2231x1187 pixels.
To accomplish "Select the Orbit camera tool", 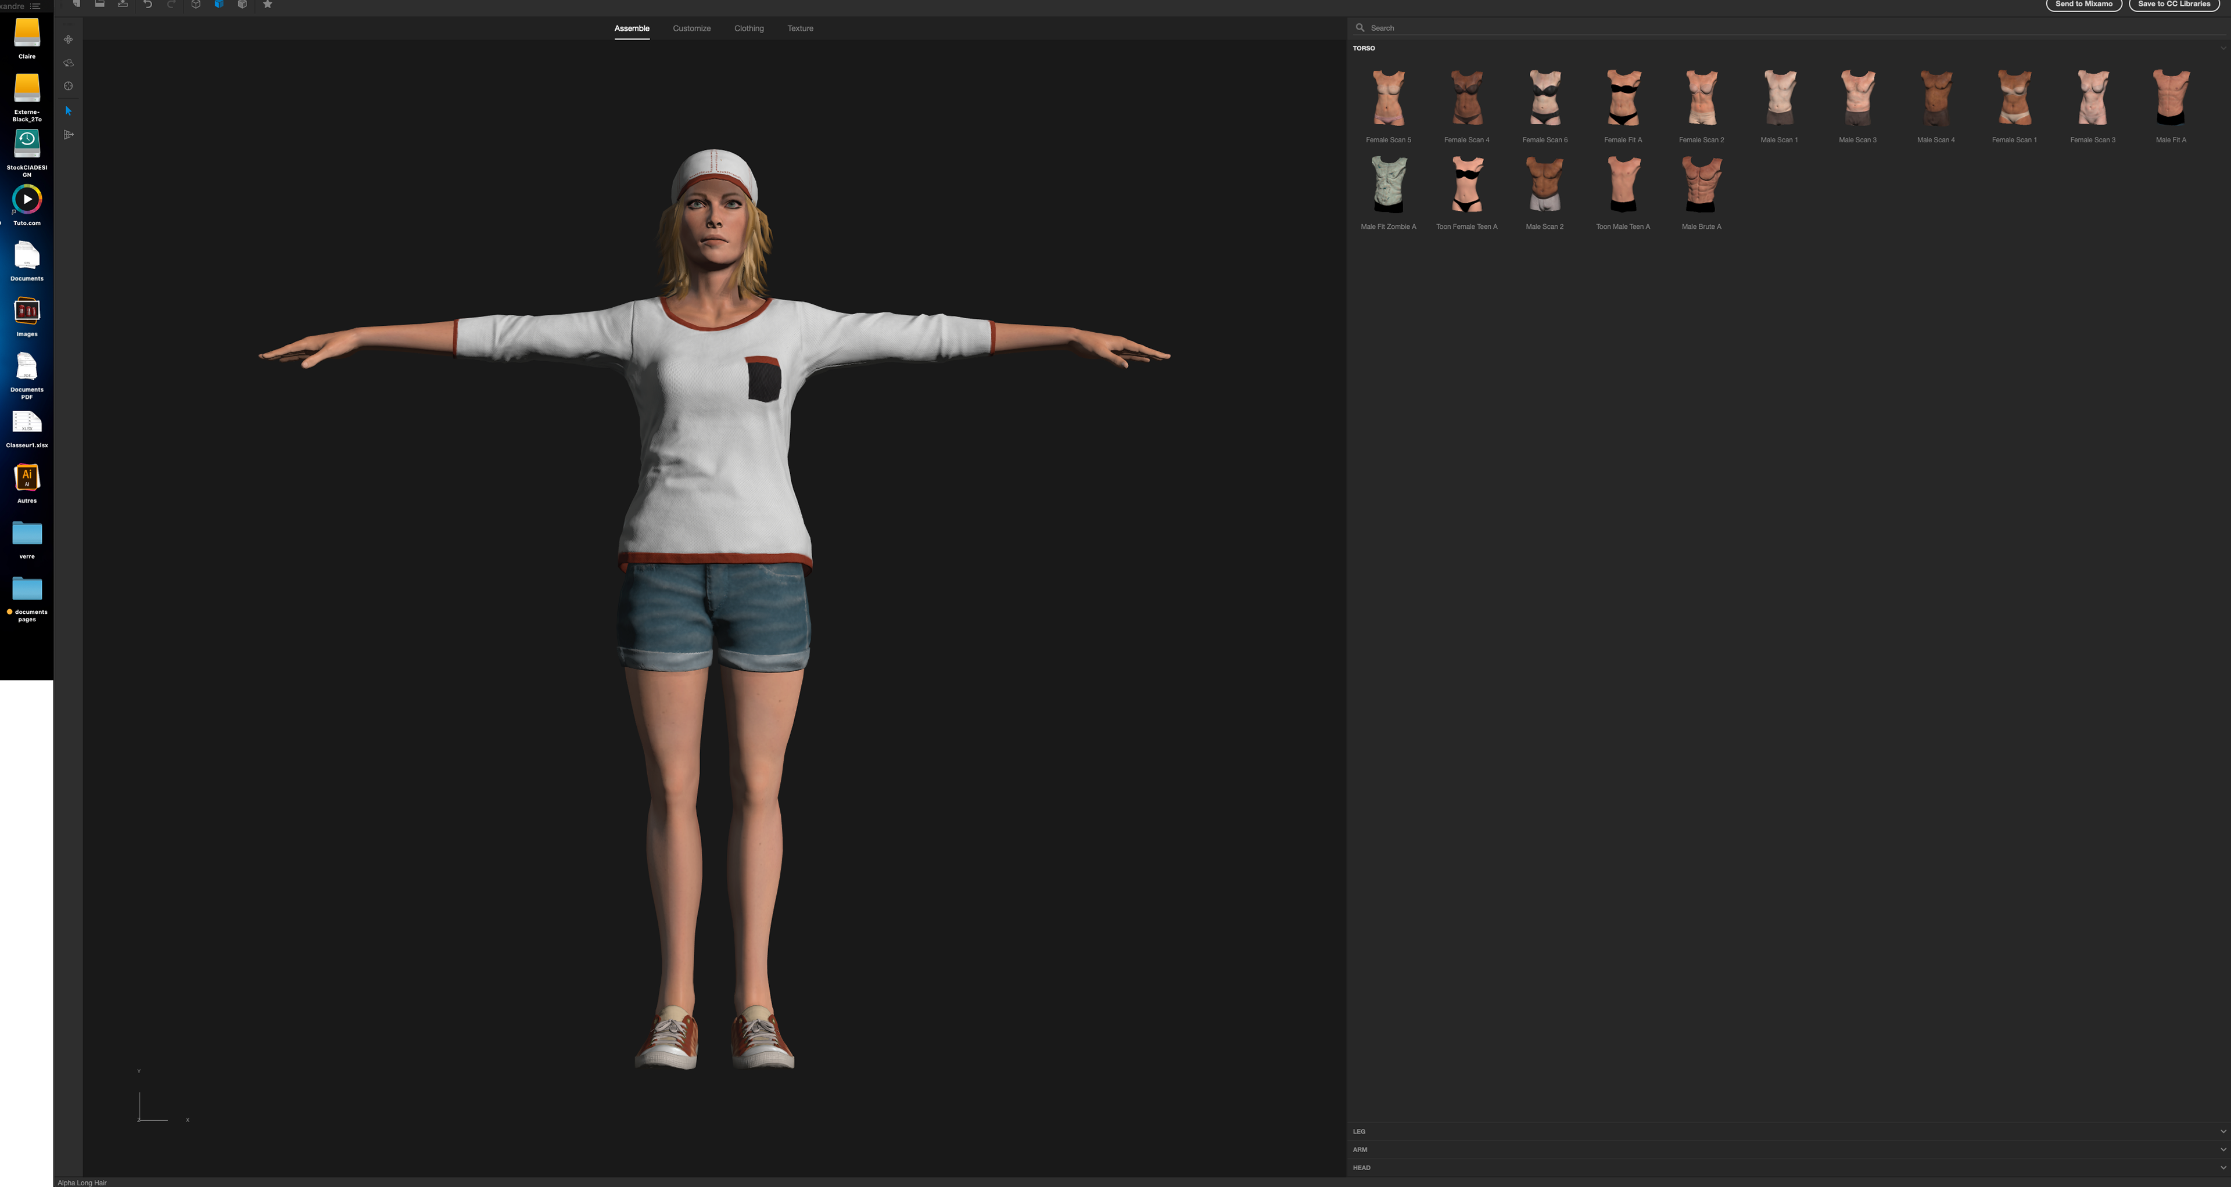I will coord(69,63).
